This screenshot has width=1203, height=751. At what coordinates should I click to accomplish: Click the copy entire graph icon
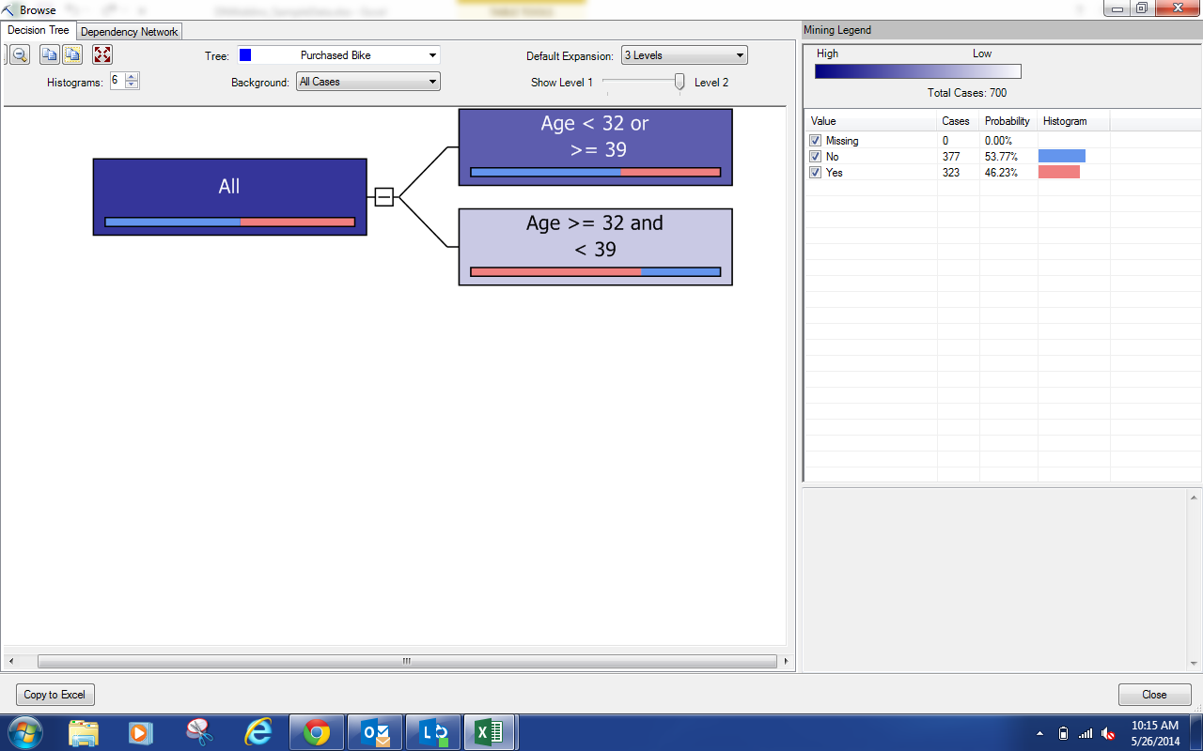71,54
